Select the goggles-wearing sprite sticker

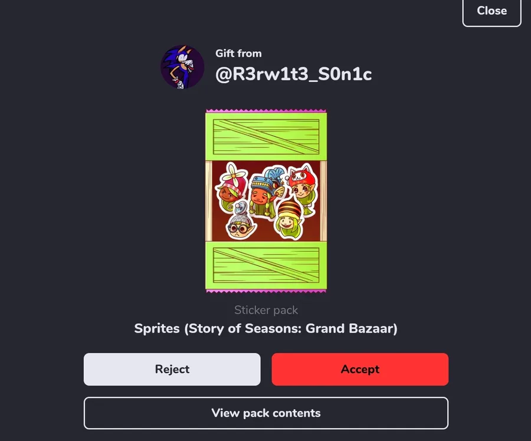coord(241,220)
